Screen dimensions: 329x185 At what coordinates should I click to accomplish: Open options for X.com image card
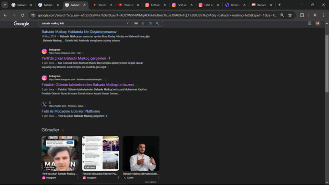pyautogui.click(x=159, y=178)
